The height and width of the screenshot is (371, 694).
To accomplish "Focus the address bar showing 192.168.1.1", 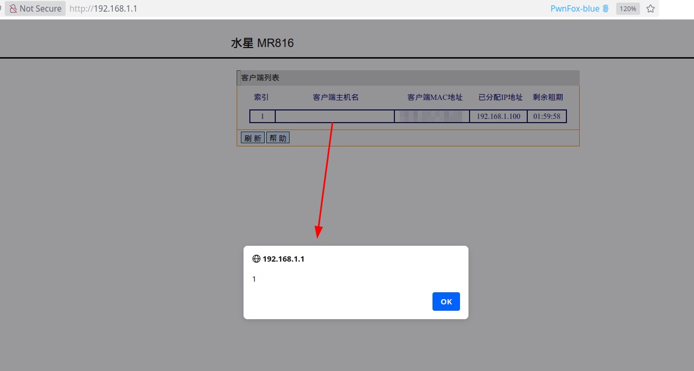I will (x=212, y=8).
